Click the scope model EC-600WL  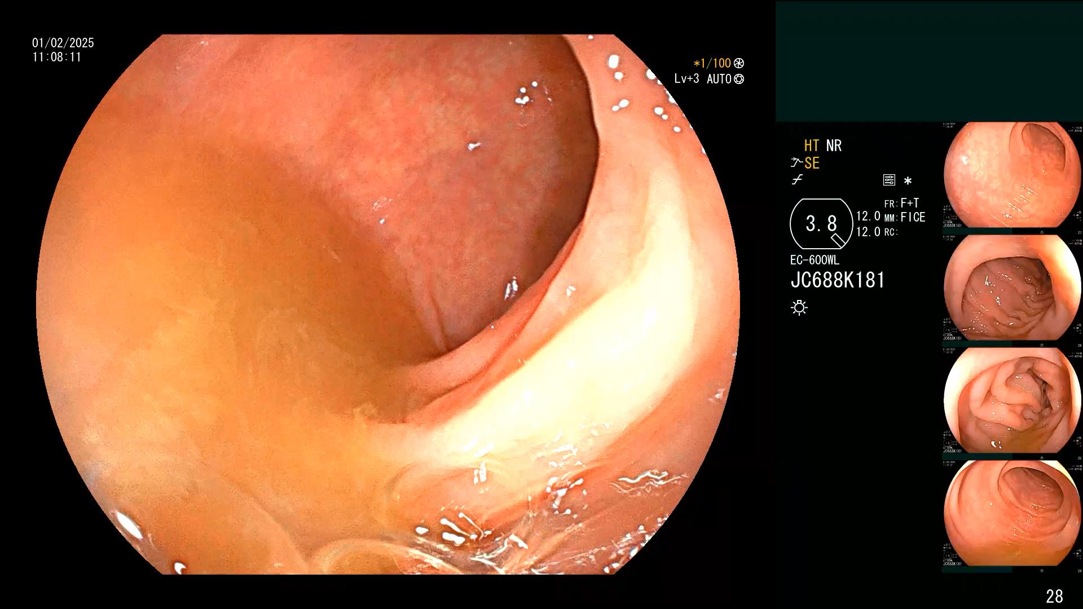tap(815, 260)
